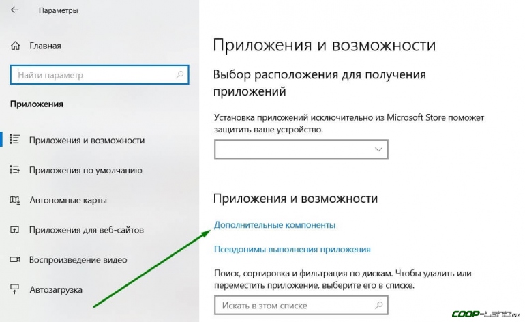
Task: Open the Главная text label
Action: [x=45, y=46]
